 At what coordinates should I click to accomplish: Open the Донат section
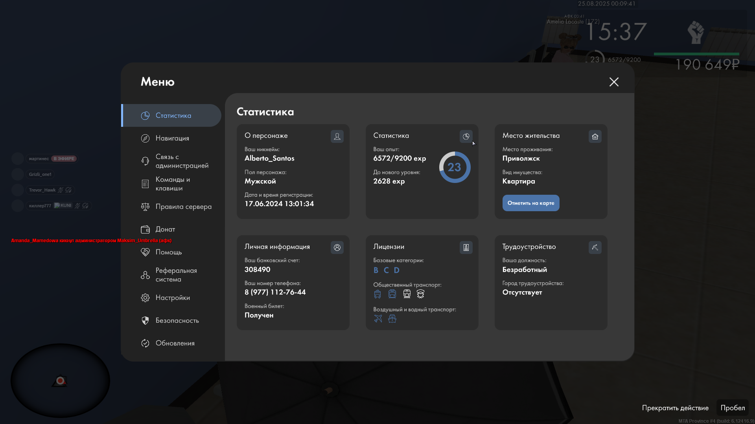[165, 229]
